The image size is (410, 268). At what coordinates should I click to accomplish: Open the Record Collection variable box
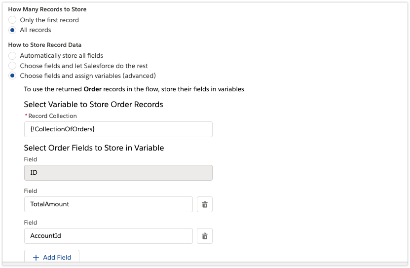click(x=118, y=129)
